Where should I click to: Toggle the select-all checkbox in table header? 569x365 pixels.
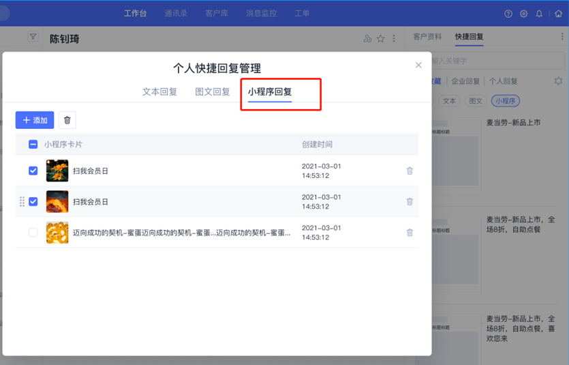tap(33, 145)
